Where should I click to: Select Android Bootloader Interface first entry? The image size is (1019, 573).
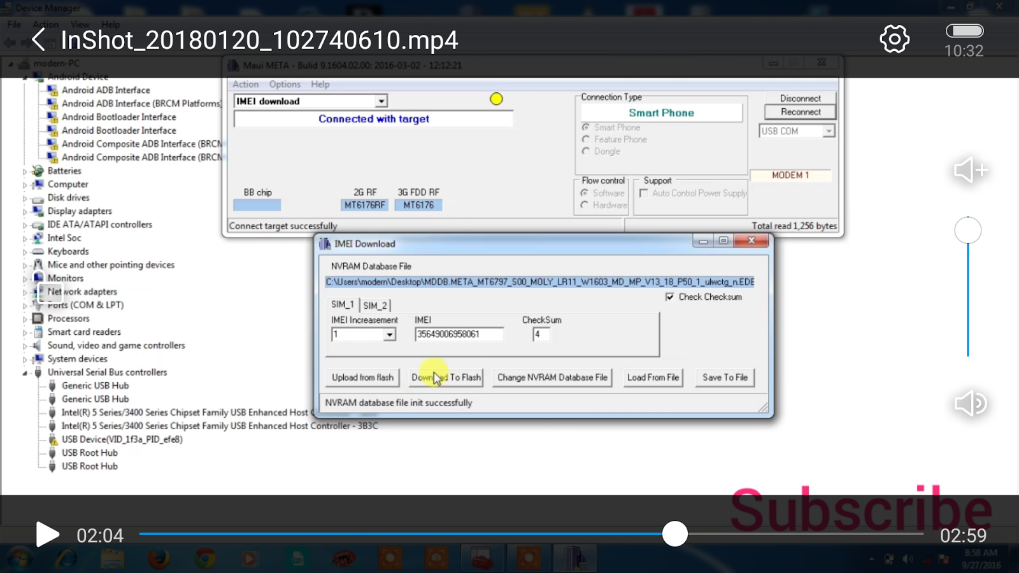click(118, 117)
